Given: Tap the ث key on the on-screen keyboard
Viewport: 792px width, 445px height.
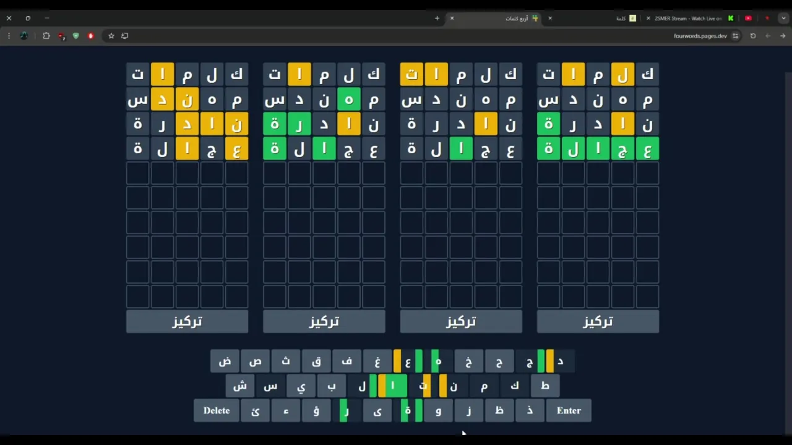Looking at the screenshot, I should 286,362.
